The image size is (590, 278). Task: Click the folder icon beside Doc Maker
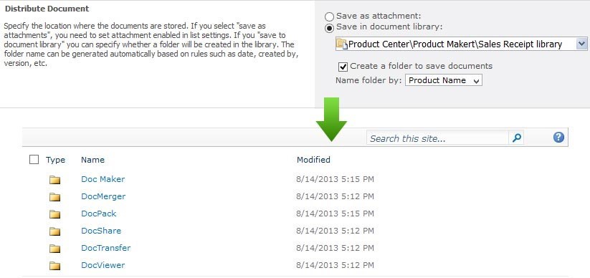[55, 180]
